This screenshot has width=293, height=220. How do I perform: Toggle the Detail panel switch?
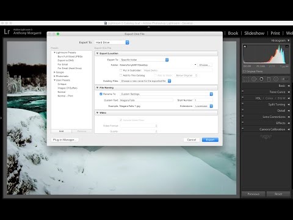pyautogui.click(x=242, y=110)
